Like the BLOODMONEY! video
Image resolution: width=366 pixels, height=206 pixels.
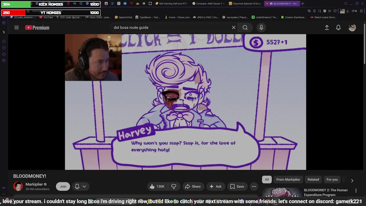[157, 187]
